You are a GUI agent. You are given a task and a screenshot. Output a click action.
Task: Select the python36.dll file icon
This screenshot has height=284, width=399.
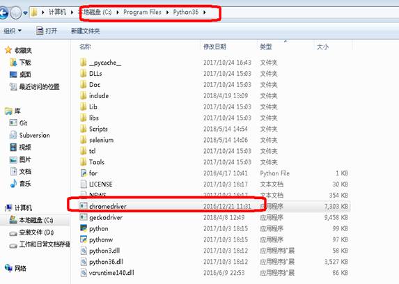(84, 262)
